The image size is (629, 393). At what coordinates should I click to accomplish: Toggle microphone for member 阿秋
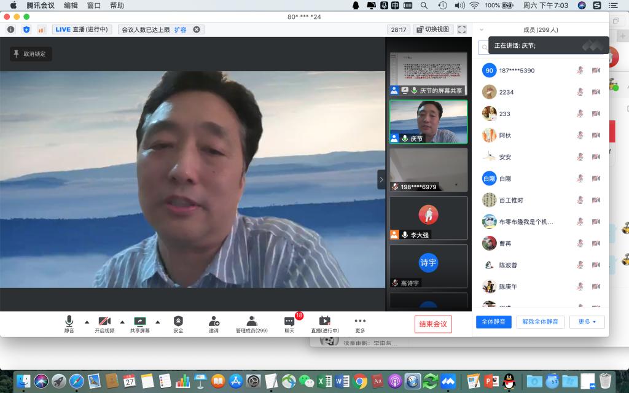(x=580, y=135)
